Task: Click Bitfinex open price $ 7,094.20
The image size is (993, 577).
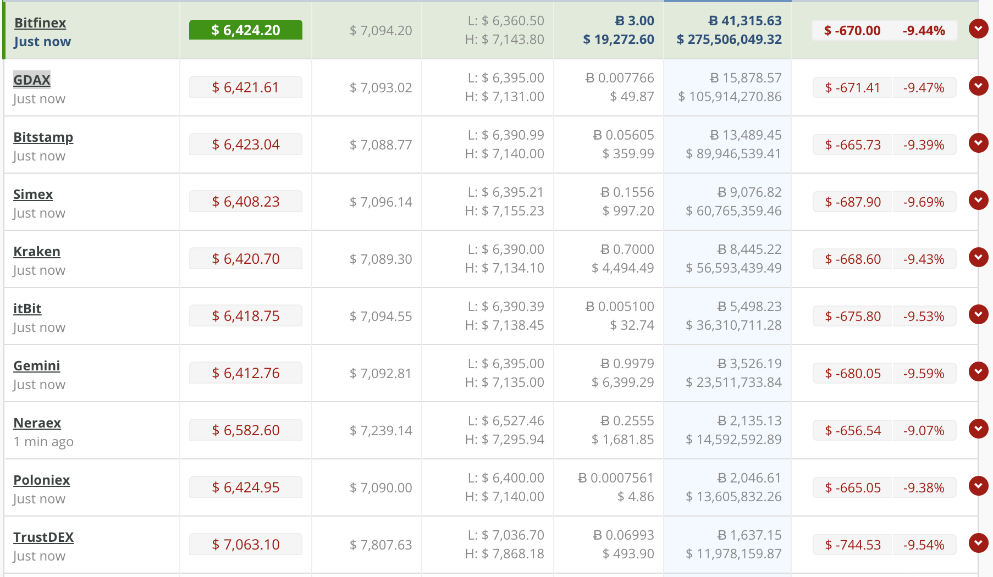Action: point(380,31)
